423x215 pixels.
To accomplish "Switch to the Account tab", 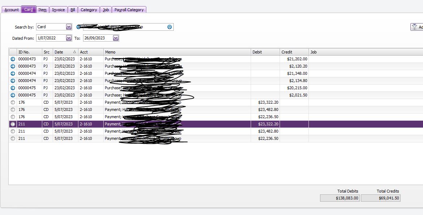I will pyautogui.click(x=12, y=10).
